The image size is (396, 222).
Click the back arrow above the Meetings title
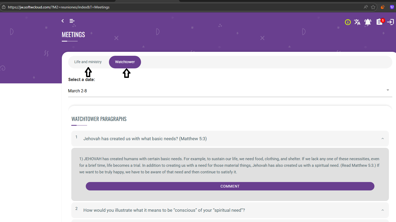(63, 21)
